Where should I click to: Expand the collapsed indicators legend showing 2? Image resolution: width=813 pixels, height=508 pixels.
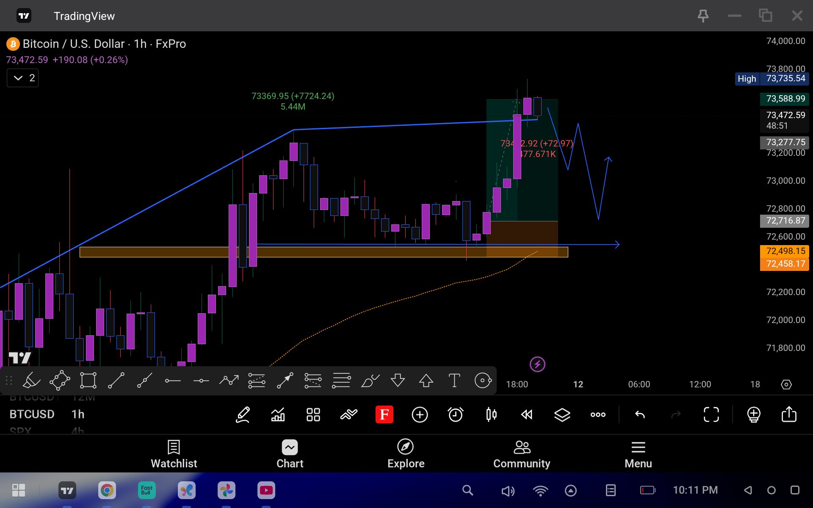click(x=23, y=78)
